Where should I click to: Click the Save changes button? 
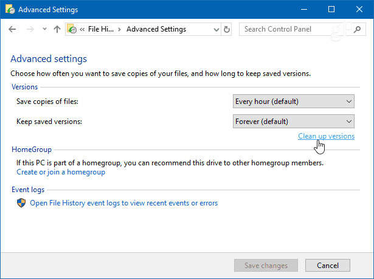click(266, 265)
